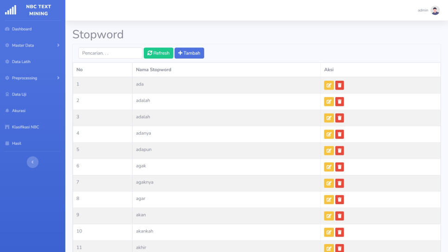Image resolution: width=448 pixels, height=252 pixels.
Task: Delete the stopword in row 3
Action: tap(339, 118)
